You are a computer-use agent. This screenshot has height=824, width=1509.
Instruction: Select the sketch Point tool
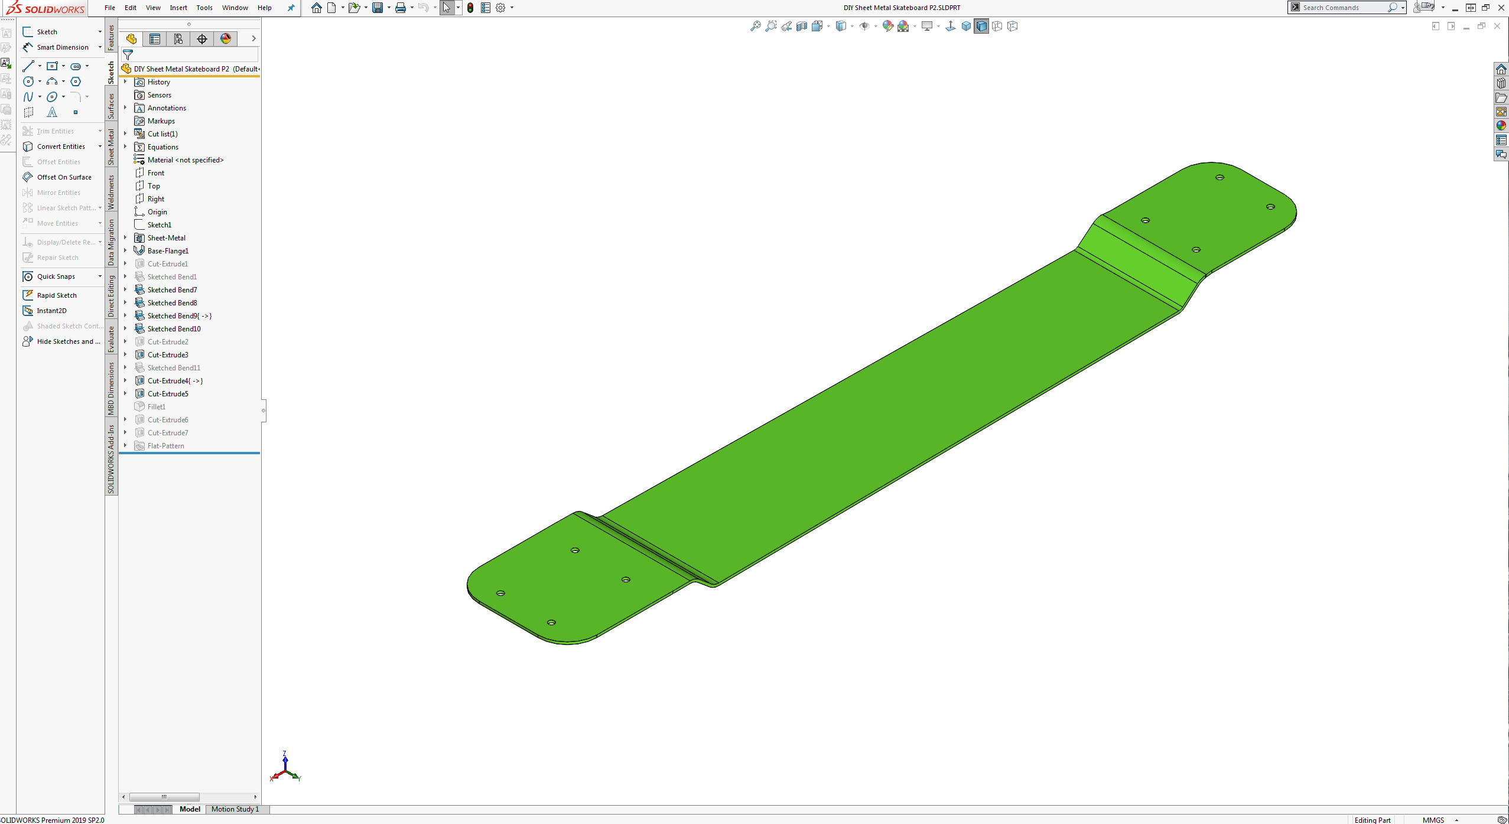(76, 112)
